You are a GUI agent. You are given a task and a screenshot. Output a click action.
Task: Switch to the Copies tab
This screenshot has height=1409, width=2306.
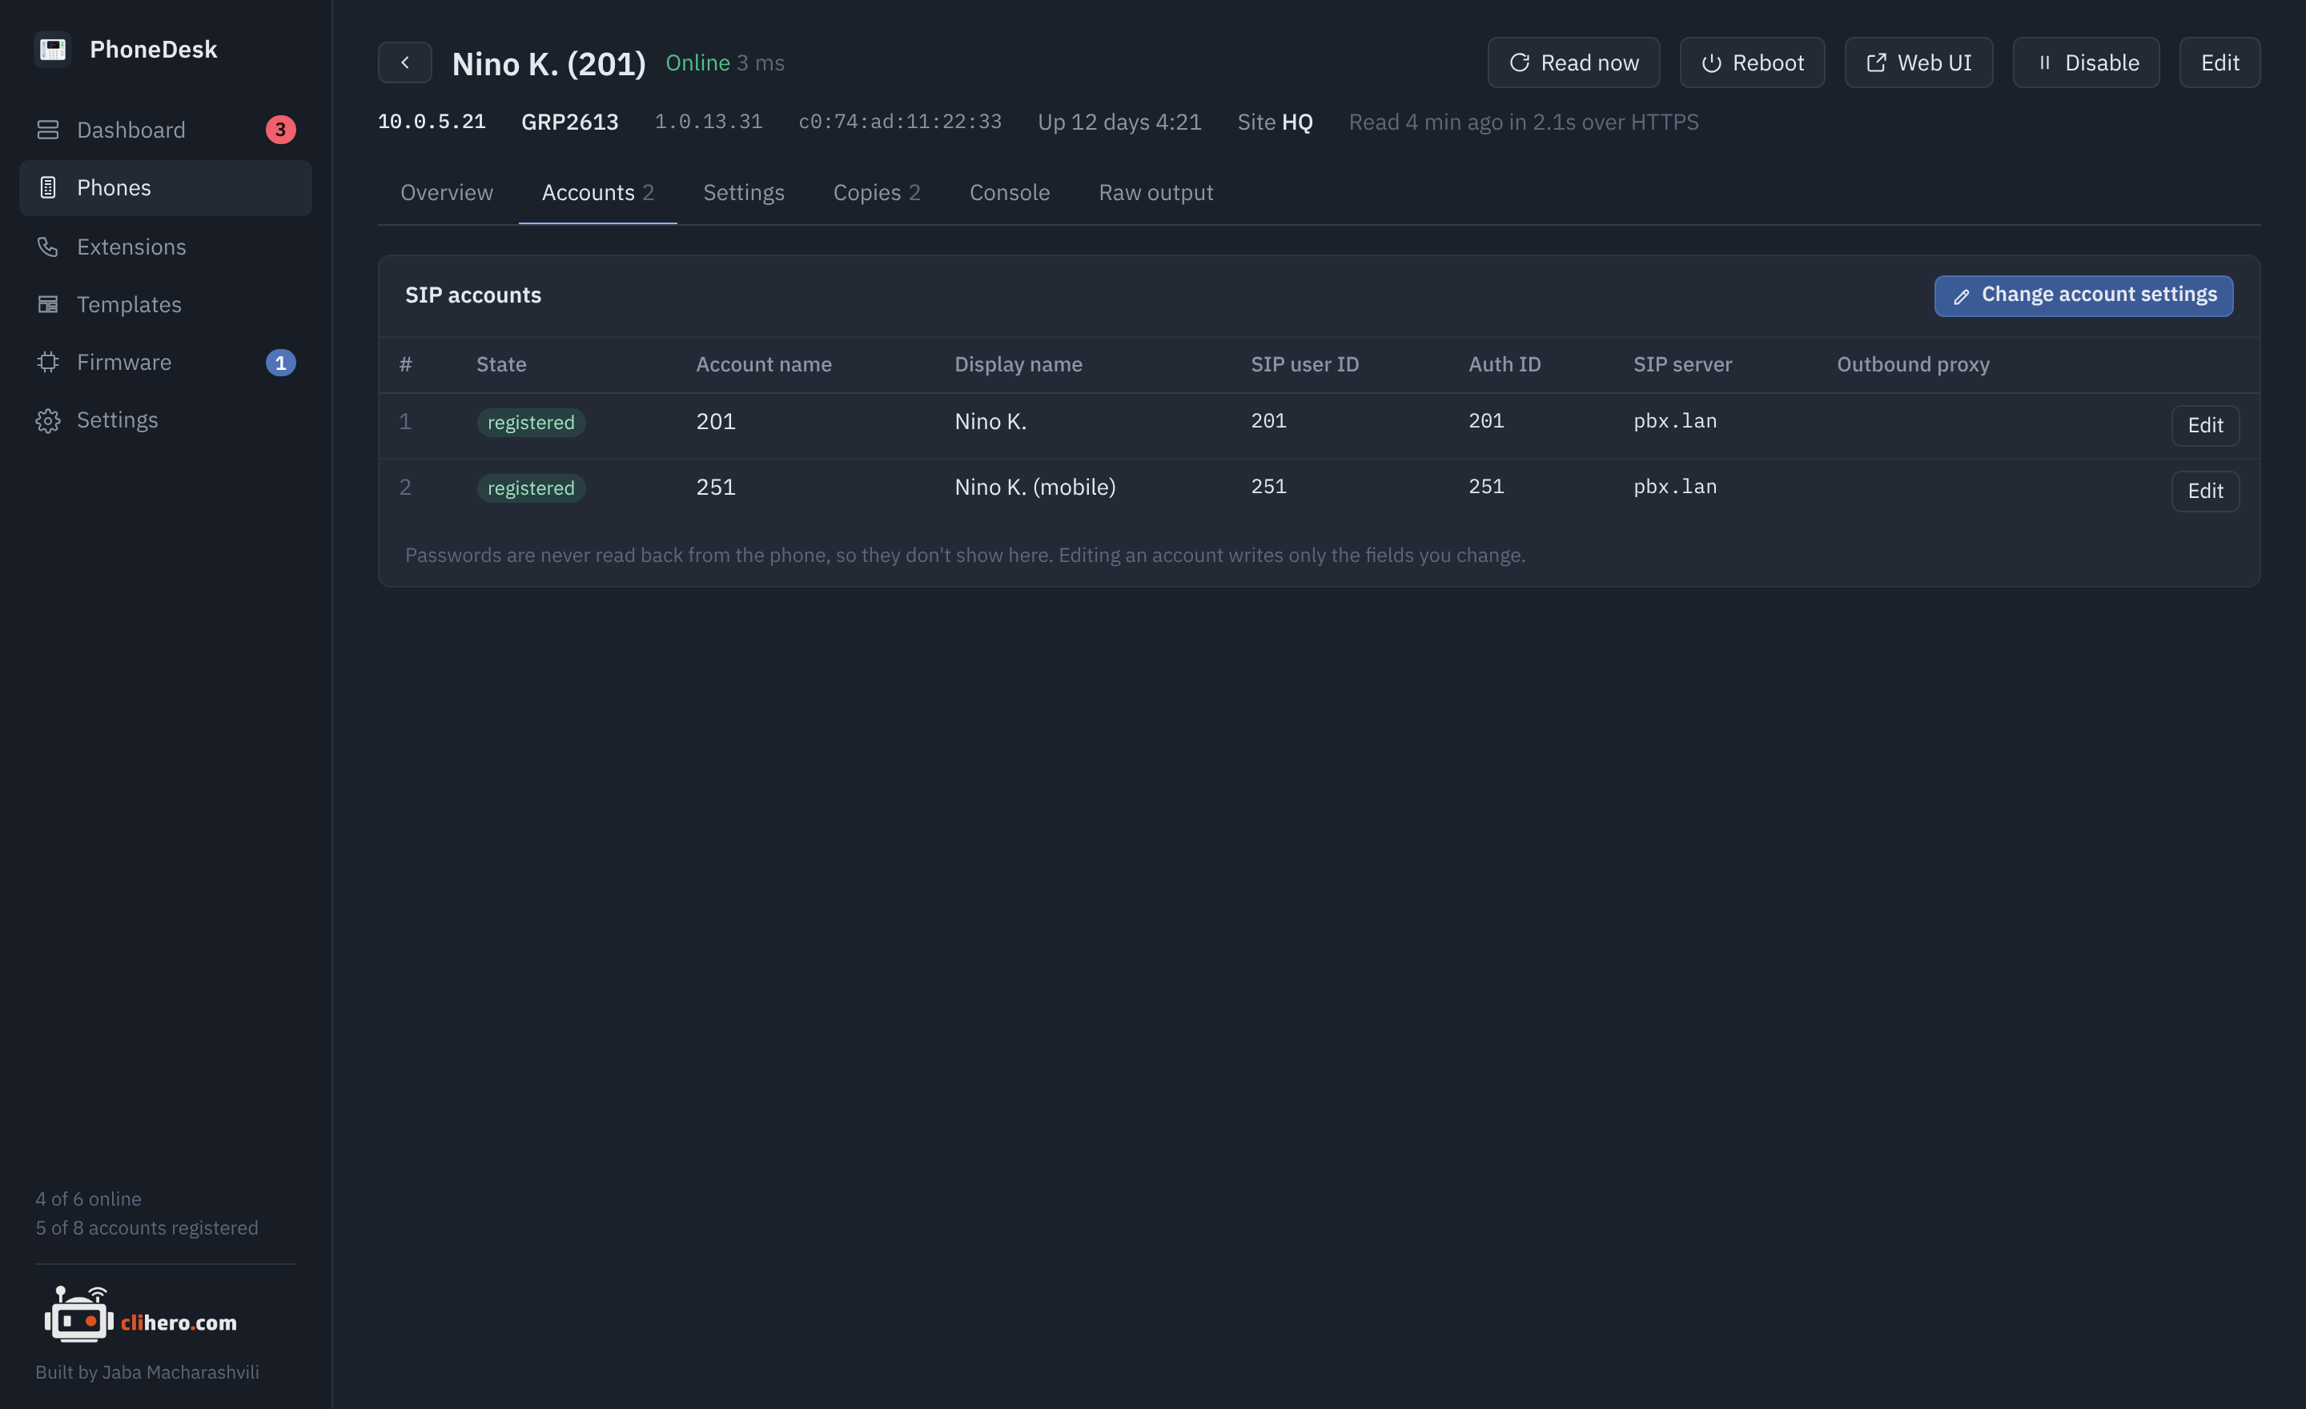coord(876,193)
